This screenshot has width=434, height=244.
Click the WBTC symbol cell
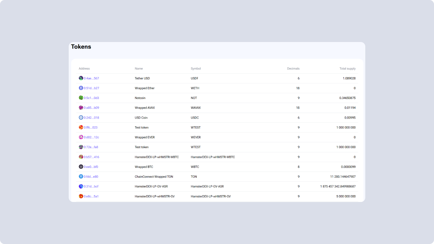point(195,167)
